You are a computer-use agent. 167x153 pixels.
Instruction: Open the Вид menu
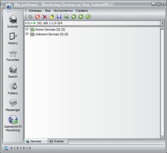tap(48, 11)
